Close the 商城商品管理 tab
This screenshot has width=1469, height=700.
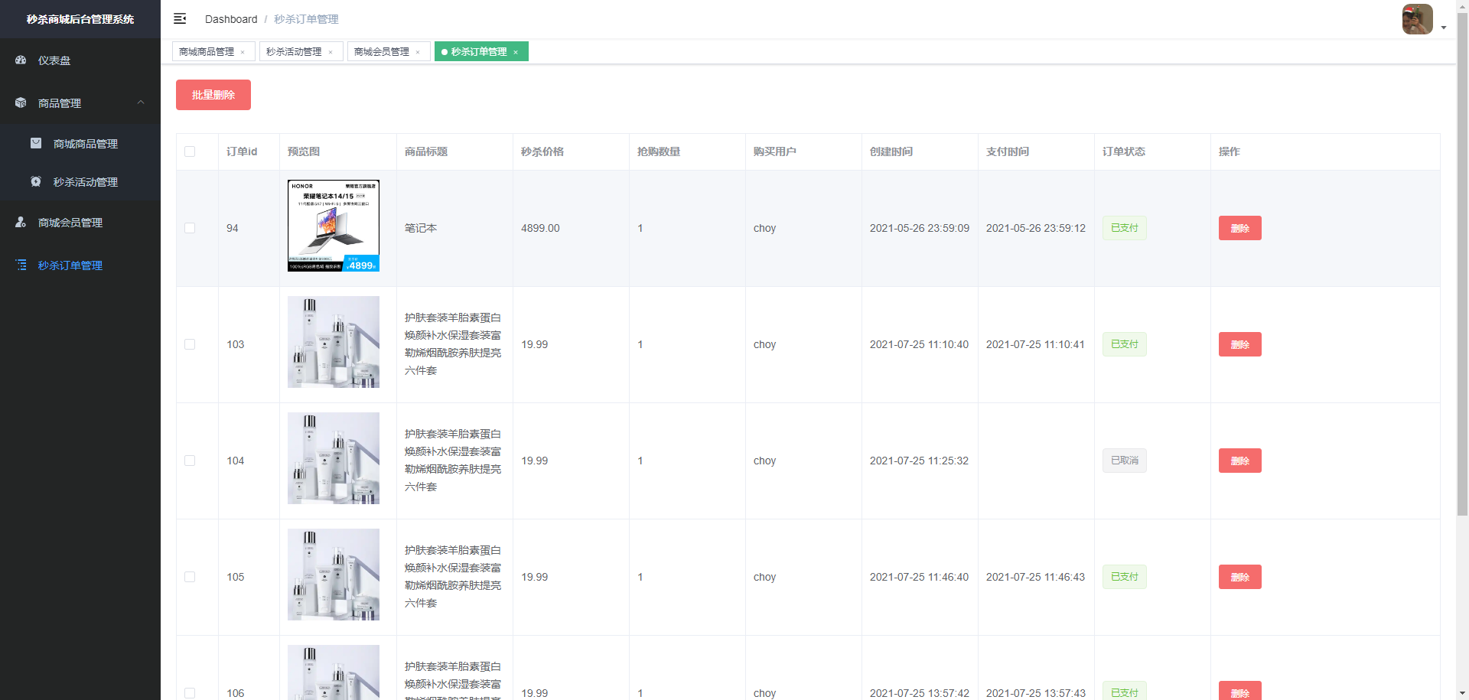tap(243, 52)
